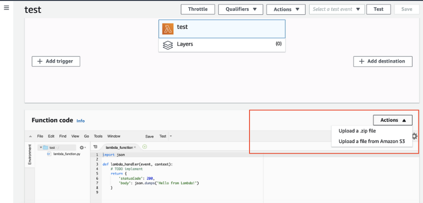Click the Throttle button
Image resolution: width=423 pixels, height=203 pixels.
coord(198,9)
